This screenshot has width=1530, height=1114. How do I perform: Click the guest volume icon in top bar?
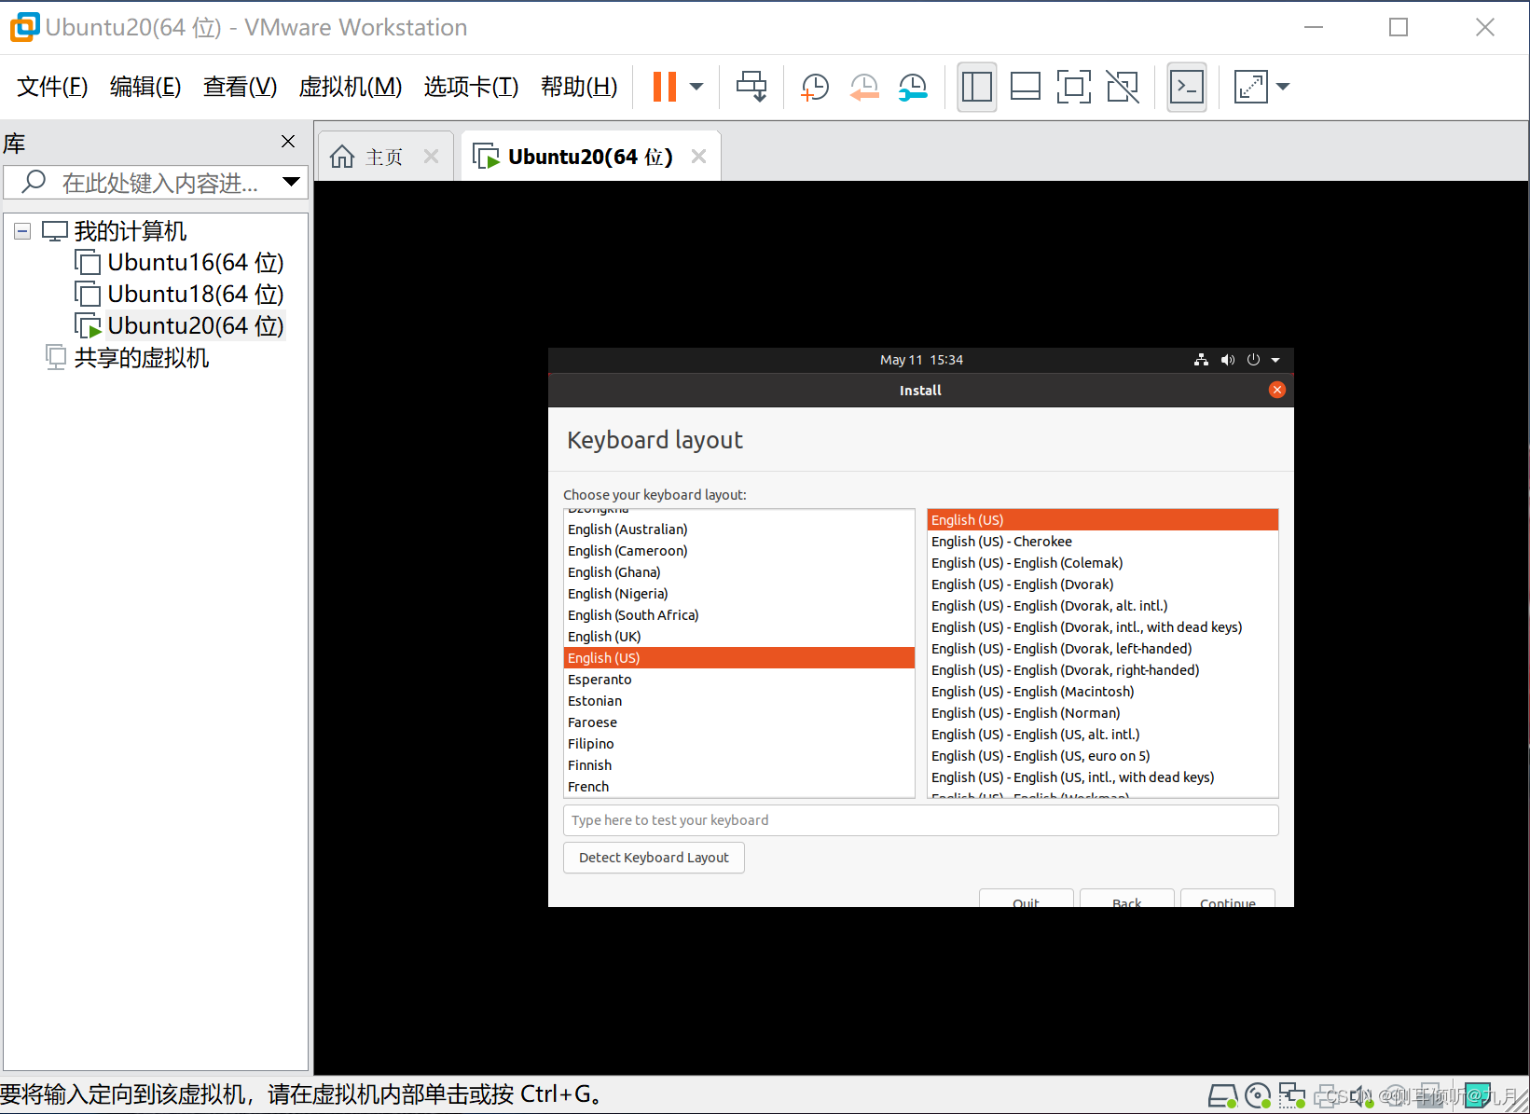tap(1227, 360)
